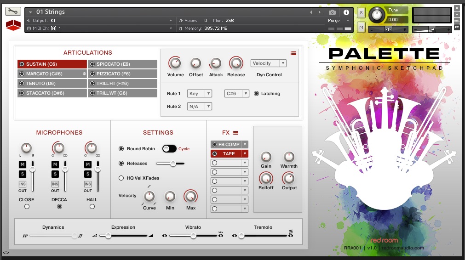This screenshot has width=465, height=260.
Task: Toggle the Latching radio button
Action: point(257,94)
